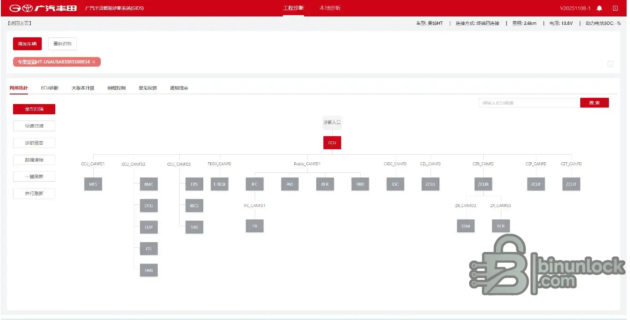Select the BMC ECU node
The width and height of the screenshot is (630, 320).
click(149, 184)
